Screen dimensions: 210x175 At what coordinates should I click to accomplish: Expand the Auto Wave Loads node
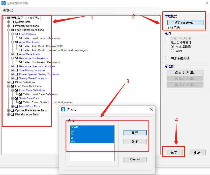point(12,54)
